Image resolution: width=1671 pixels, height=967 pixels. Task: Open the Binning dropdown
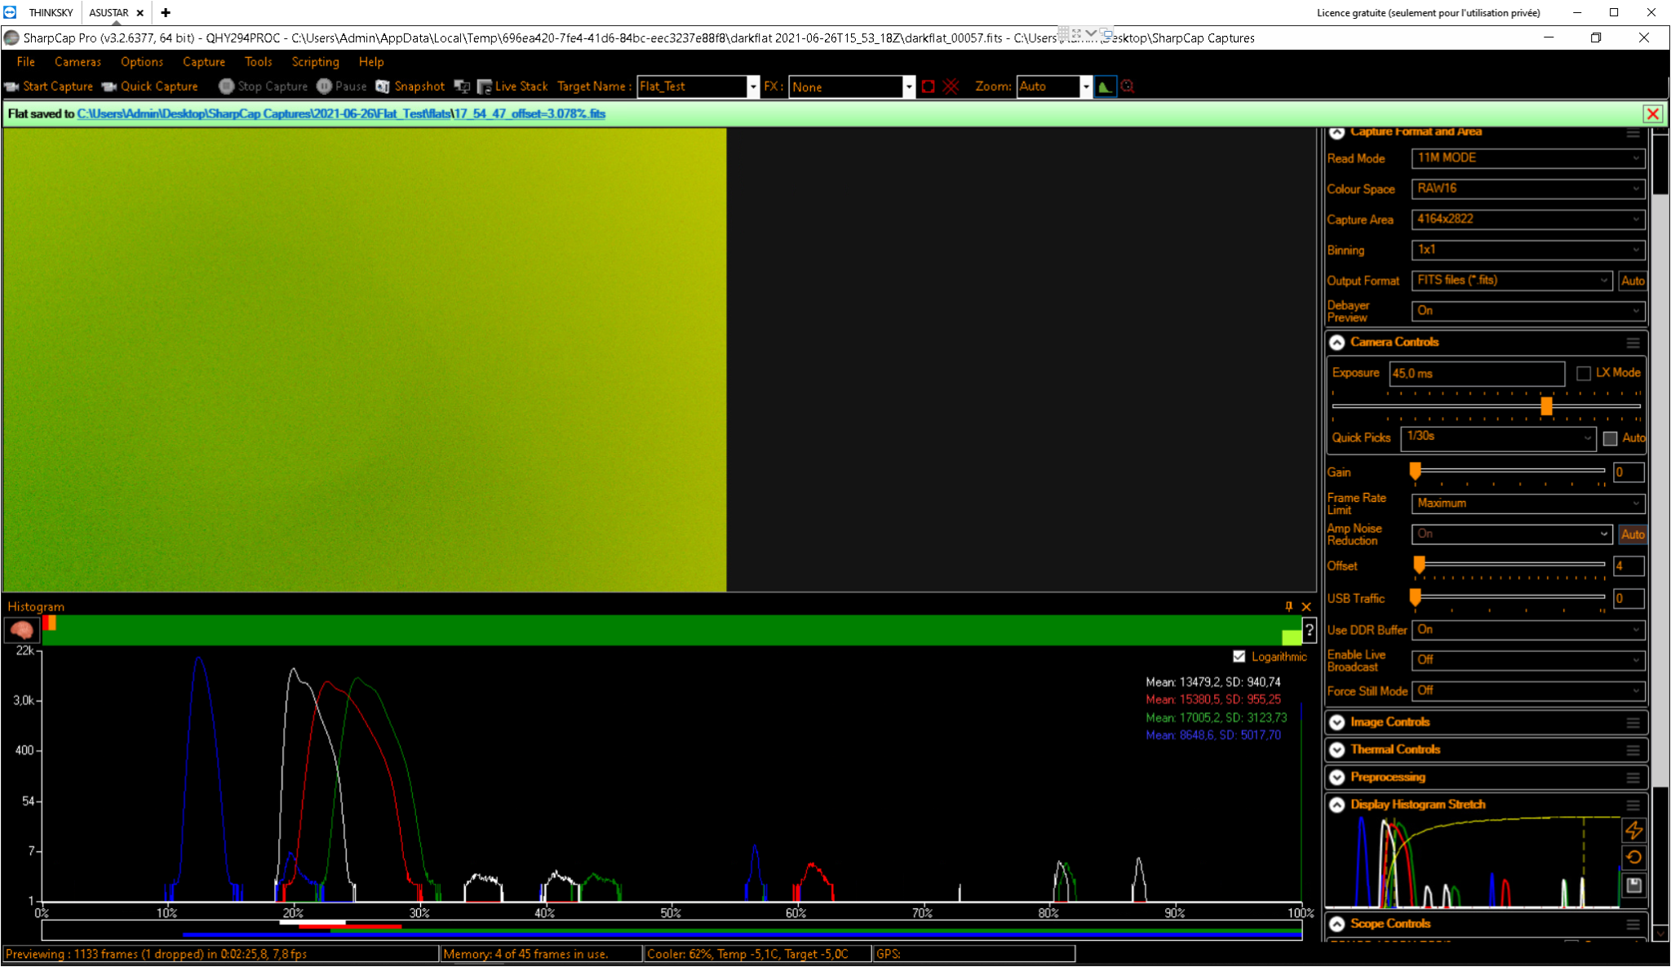pyautogui.click(x=1527, y=250)
